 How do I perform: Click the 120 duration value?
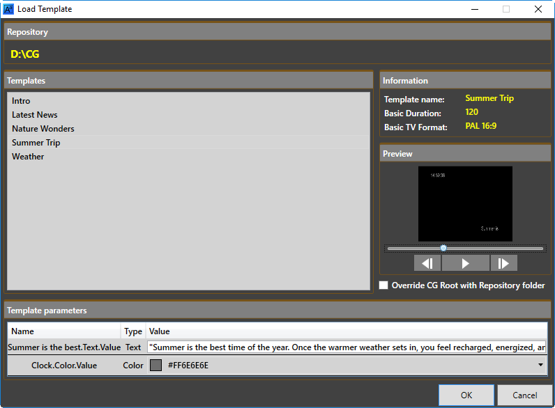click(471, 112)
